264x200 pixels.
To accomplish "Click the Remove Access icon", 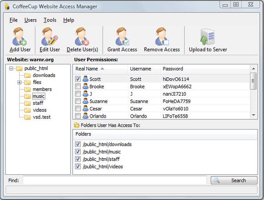I will click(x=162, y=37).
